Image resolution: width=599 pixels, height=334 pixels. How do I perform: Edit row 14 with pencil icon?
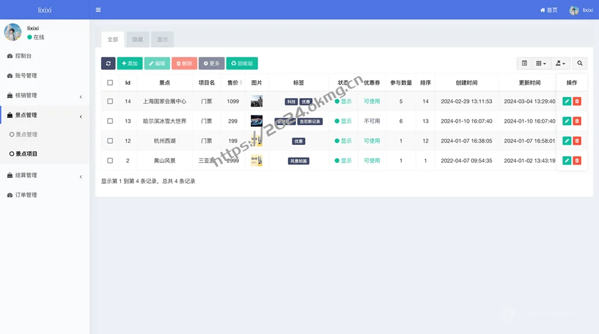point(567,101)
